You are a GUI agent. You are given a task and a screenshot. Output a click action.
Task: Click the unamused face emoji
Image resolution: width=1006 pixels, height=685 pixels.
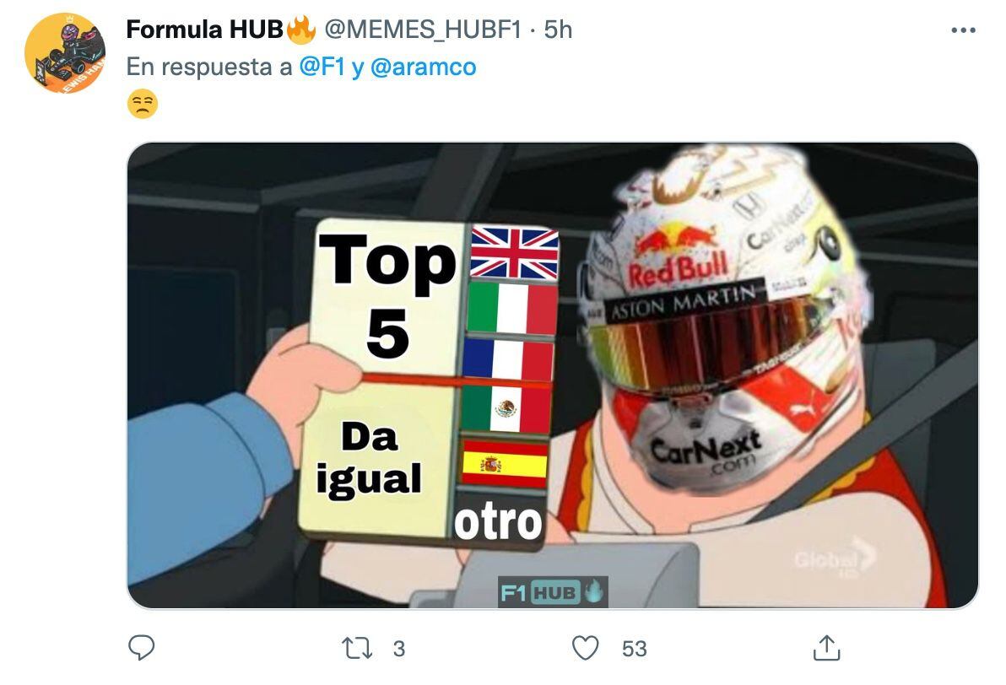(x=143, y=104)
